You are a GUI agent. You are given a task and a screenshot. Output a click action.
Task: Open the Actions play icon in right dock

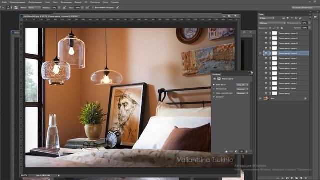(315, 17)
